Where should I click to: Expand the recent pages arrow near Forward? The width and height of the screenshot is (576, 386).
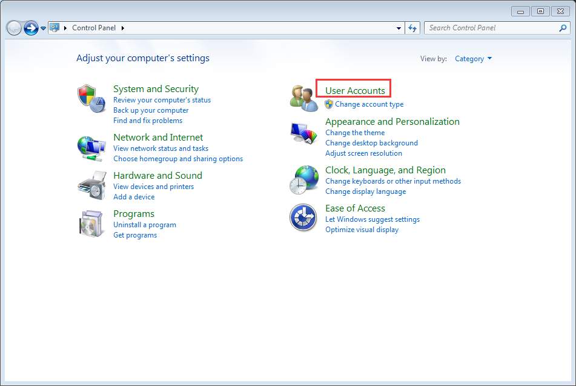(44, 28)
